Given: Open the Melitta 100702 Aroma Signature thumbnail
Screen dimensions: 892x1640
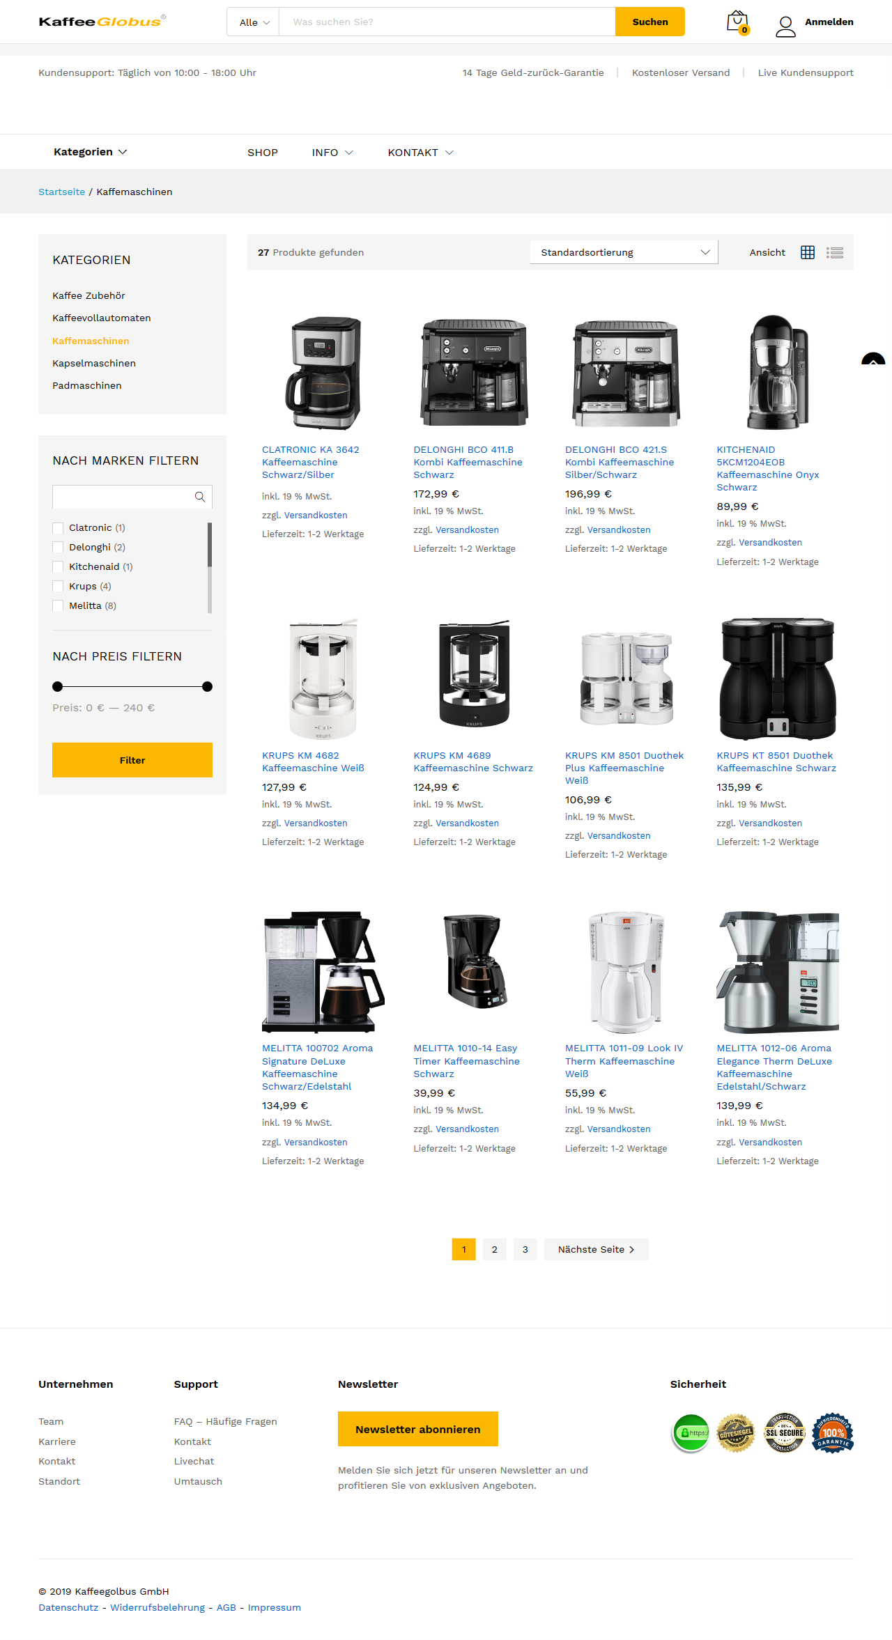Looking at the screenshot, I should click(323, 972).
